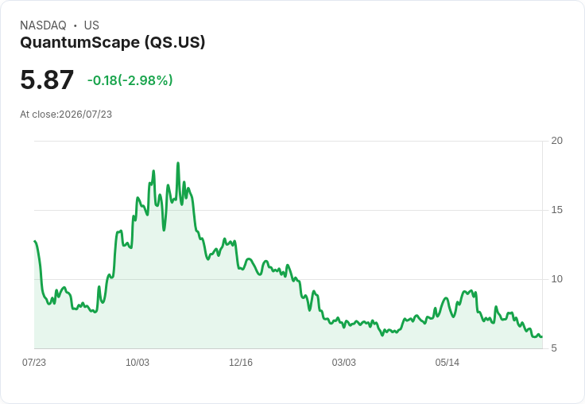The height and width of the screenshot is (404, 585).
Task: Select the 05/14 x-axis date label
Action: pyautogui.click(x=447, y=363)
